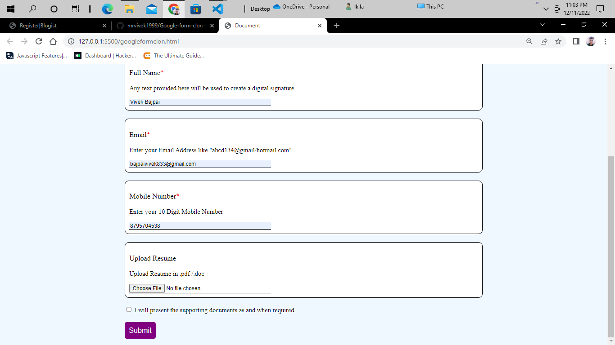Click the Mobile Number input field

tap(200, 226)
